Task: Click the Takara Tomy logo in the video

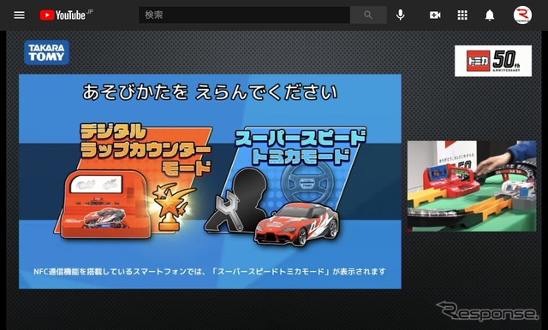Action: [x=47, y=53]
